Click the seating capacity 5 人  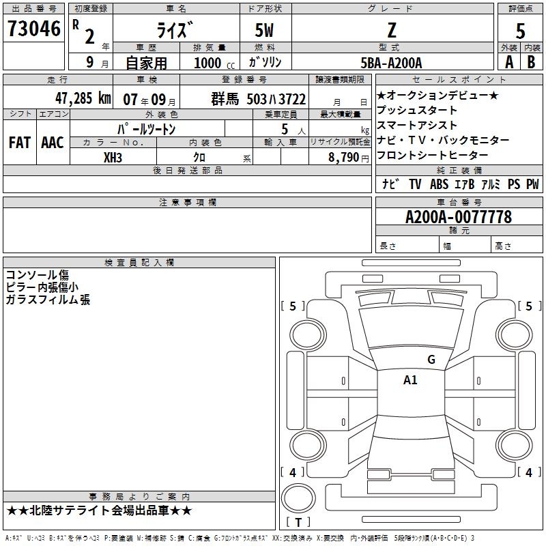293,130
